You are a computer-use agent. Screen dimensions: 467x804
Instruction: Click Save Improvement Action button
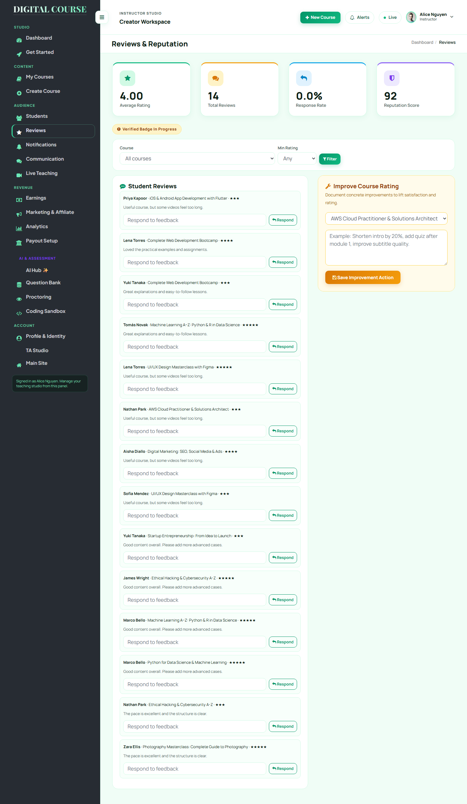(x=363, y=278)
